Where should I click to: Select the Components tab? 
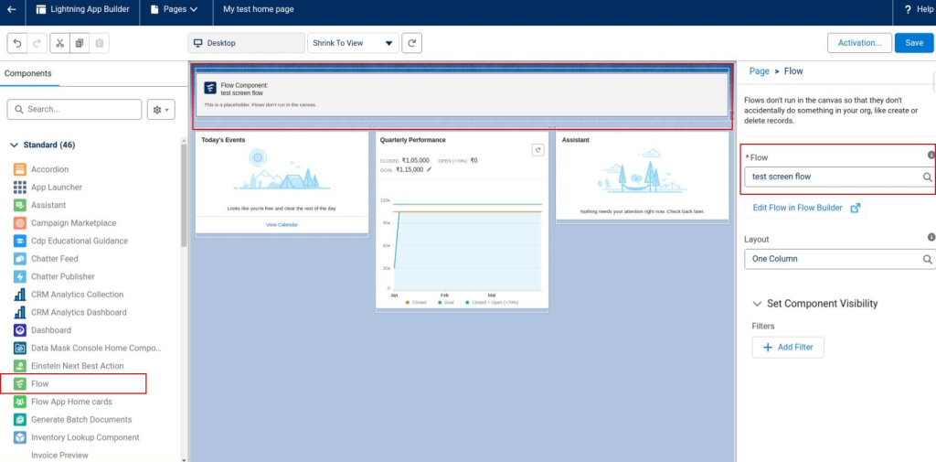pyautogui.click(x=28, y=73)
